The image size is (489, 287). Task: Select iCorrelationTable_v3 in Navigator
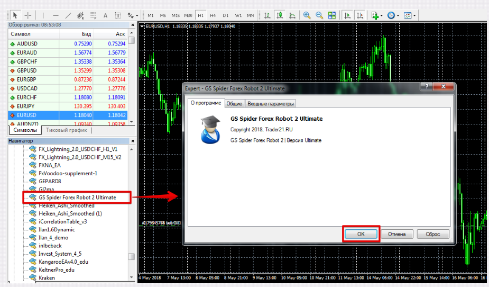pyautogui.click(x=62, y=221)
